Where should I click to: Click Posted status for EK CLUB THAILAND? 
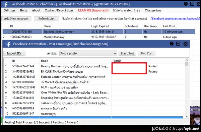tap(153, 71)
